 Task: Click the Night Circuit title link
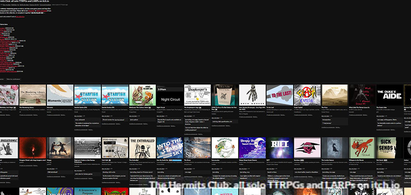pos(161,108)
